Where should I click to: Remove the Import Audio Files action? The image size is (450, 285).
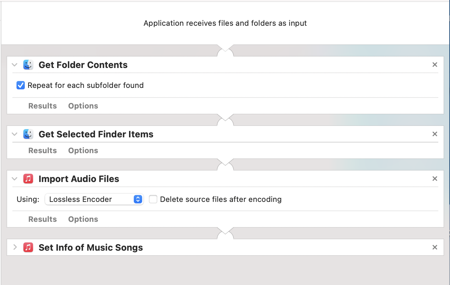(x=435, y=179)
